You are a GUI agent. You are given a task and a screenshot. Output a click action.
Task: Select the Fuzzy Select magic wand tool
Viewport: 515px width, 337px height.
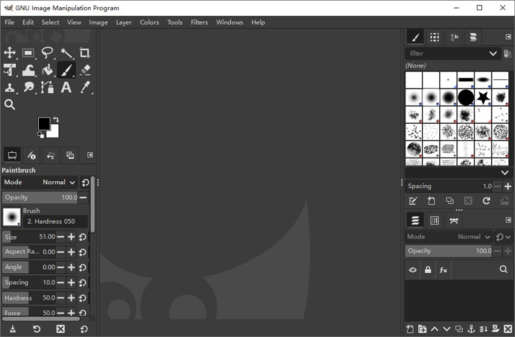pyautogui.click(x=67, y=53)
